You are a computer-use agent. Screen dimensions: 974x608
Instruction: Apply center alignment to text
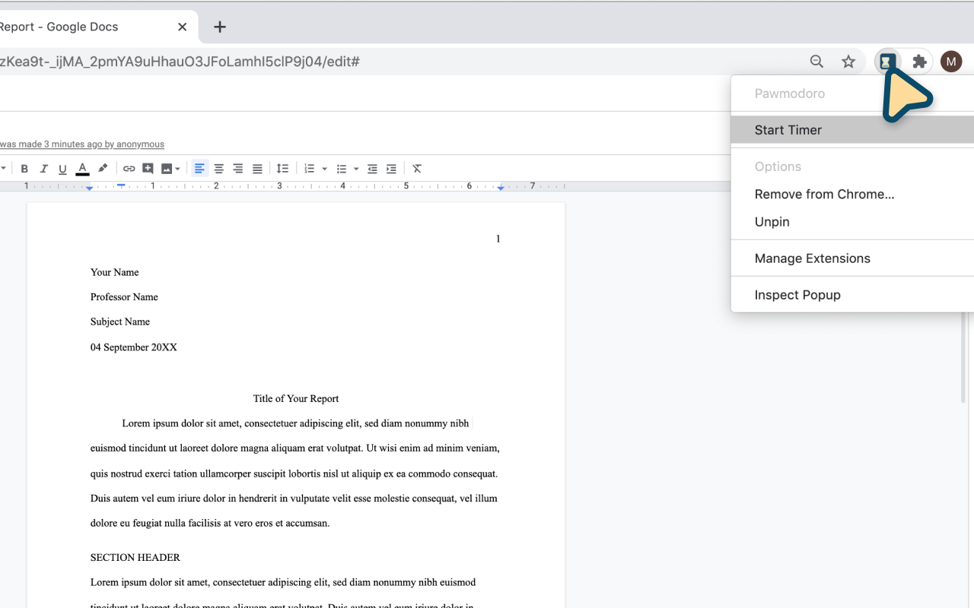point(218,169)
